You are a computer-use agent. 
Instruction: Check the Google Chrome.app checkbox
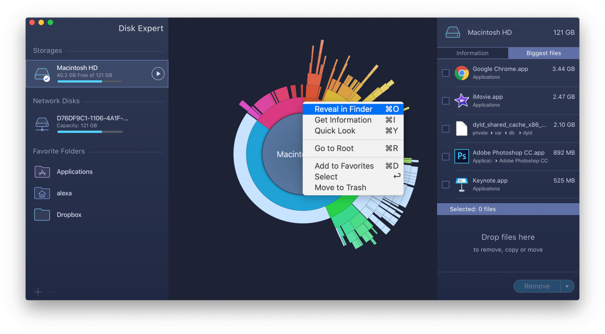point(445,73)
